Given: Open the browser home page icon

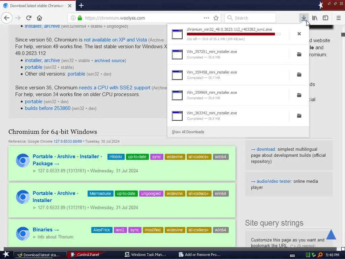Looking at the screenshot, I should tap(39, 18).
